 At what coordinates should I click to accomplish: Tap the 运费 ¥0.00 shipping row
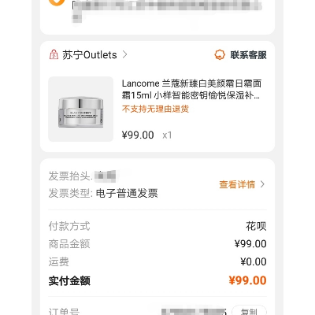pyautogui.click(x=157, y=261)
